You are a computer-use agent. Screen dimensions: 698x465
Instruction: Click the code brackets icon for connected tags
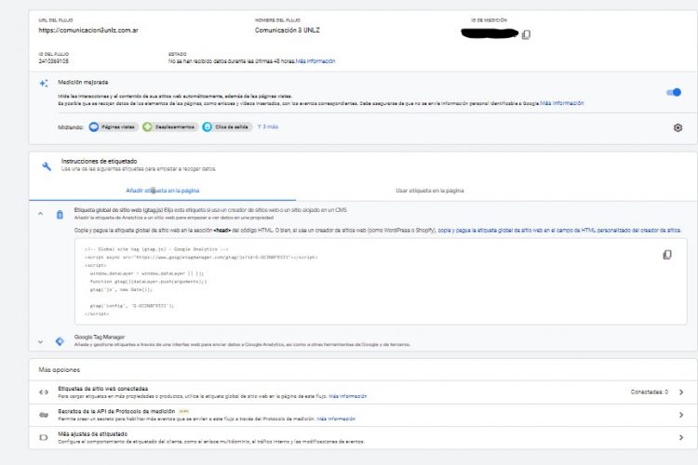[x=44, y=392]
